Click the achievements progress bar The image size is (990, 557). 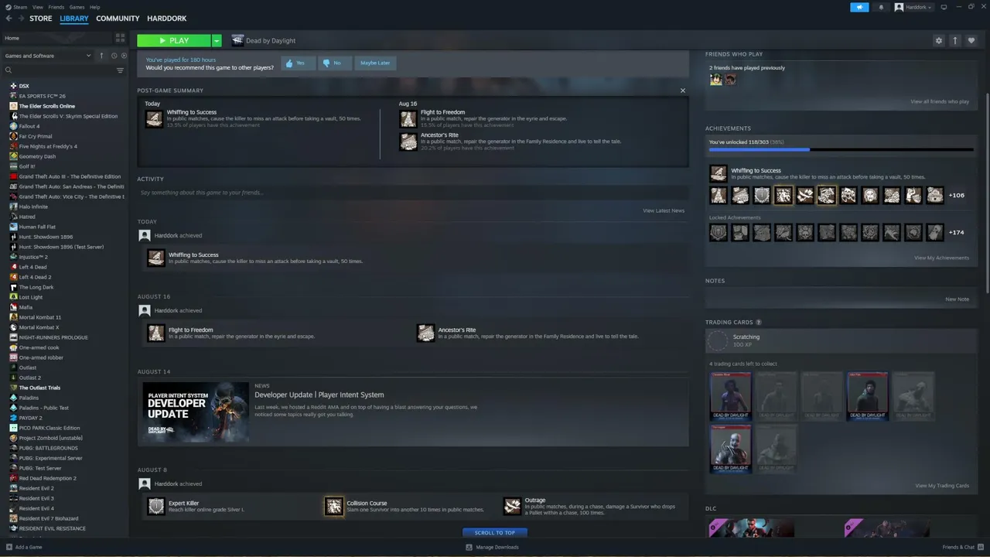click(x=841, y=149)
